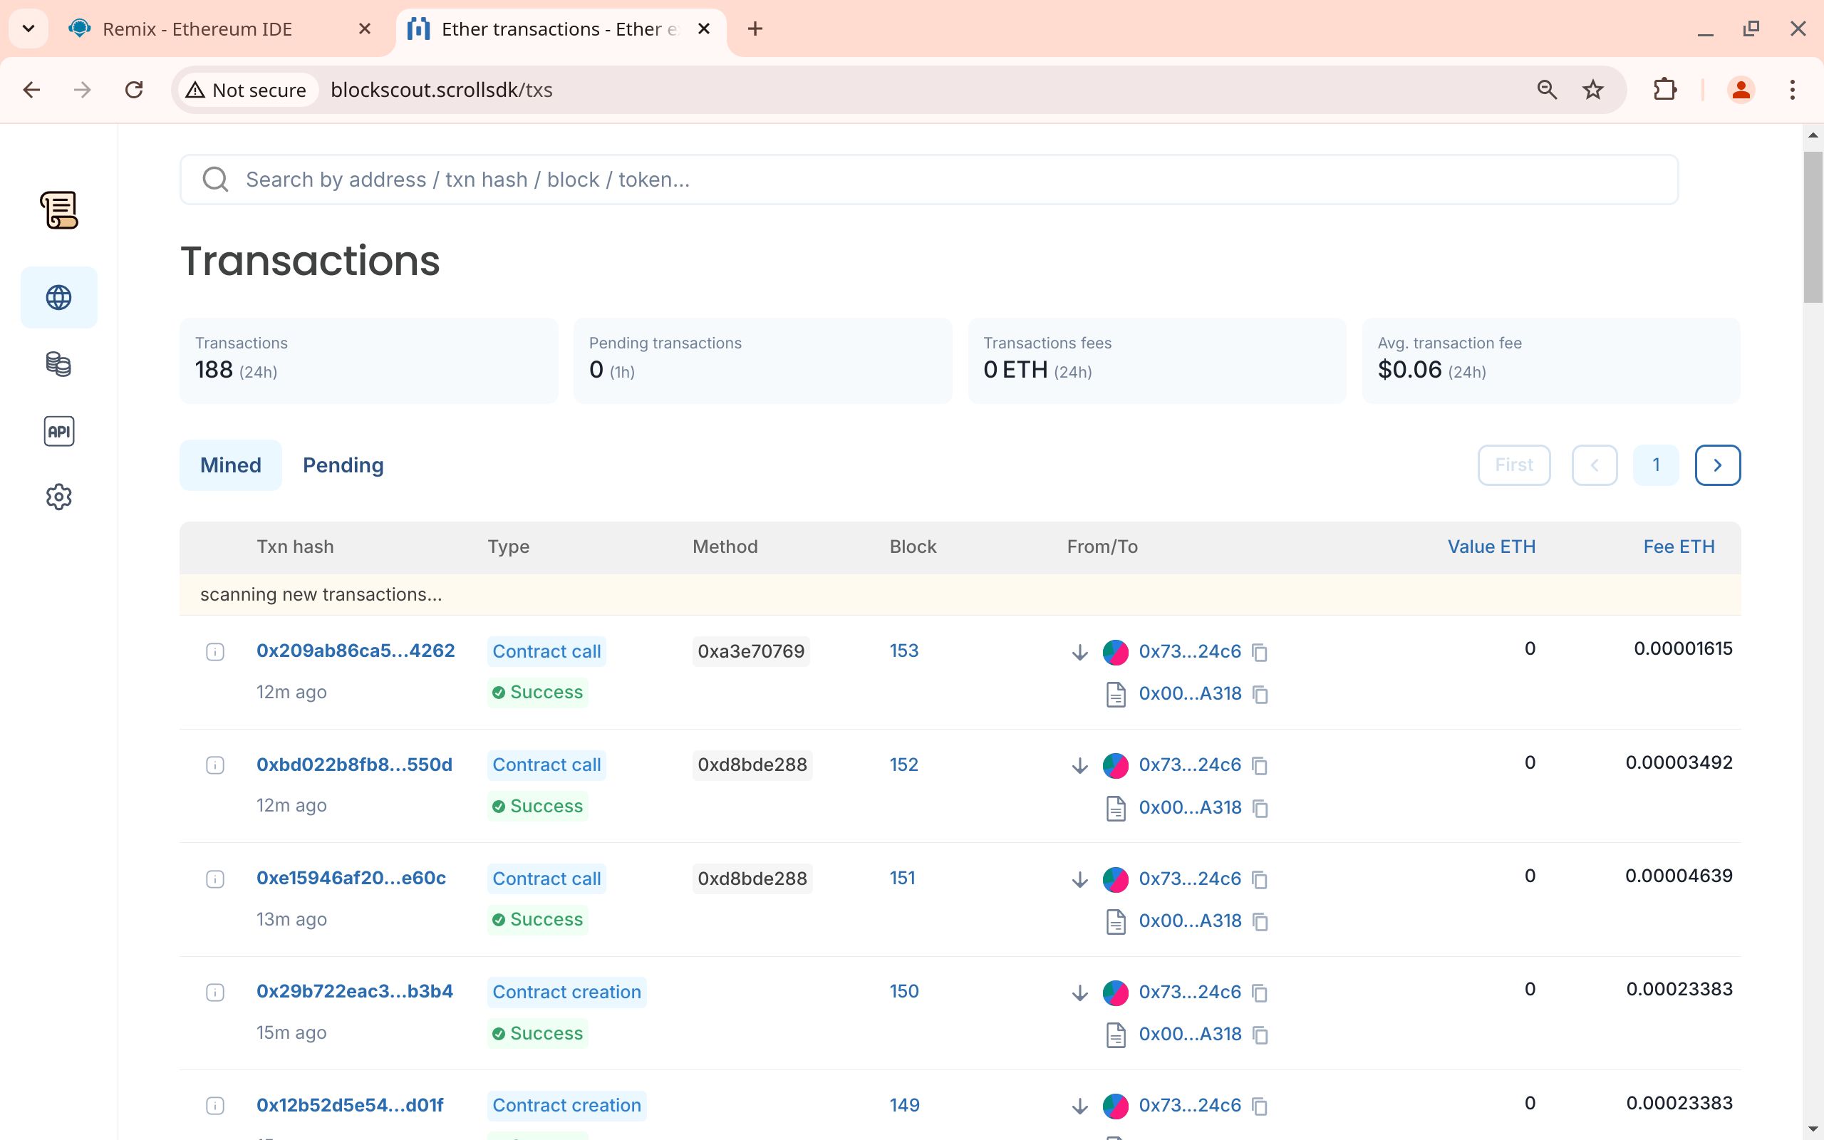The image size is (1824, 1140).
Task: Navigate to first page using First button
Action: [1513, 464]
